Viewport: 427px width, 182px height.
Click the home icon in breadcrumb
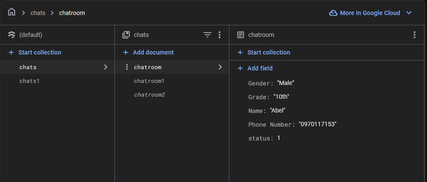12,12
